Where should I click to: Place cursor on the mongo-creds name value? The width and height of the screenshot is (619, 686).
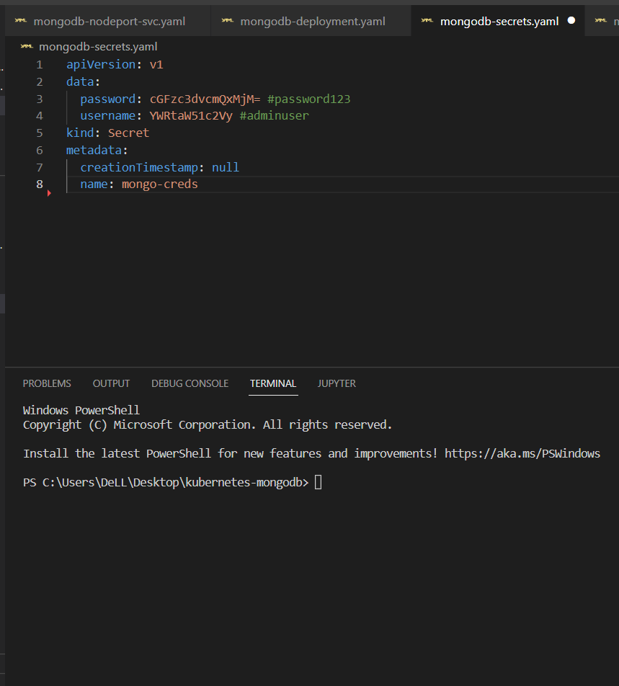pyautogui.click(x=159, y=184)
